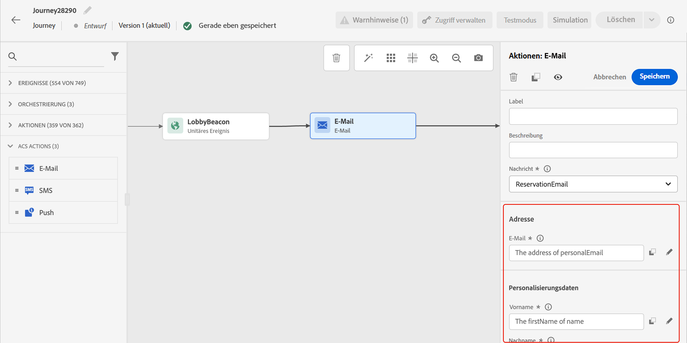Viewport: 687px width, 343px height.
Task: Click the canvas trash delete icon
Action: click(336, 58)
